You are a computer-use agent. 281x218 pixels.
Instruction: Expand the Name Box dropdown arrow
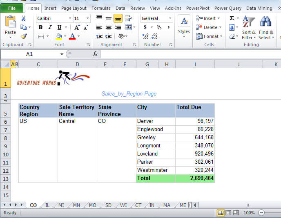click(x=62, y=54)
